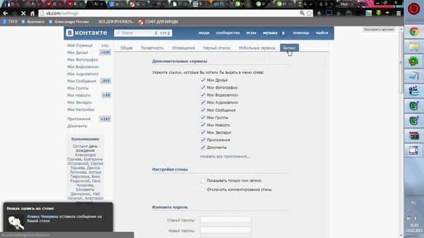
Task: Open музыка in VK header menu
Action: tap(270, 33)
